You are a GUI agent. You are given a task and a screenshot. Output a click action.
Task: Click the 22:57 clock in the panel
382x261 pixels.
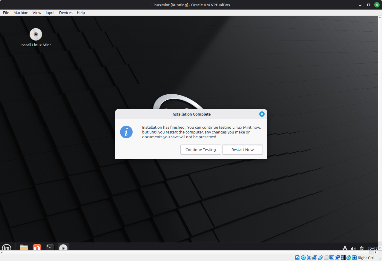pyautogui.click(x=372, y=249)
